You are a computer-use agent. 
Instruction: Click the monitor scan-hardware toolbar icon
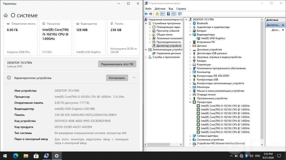coord(180,14)
